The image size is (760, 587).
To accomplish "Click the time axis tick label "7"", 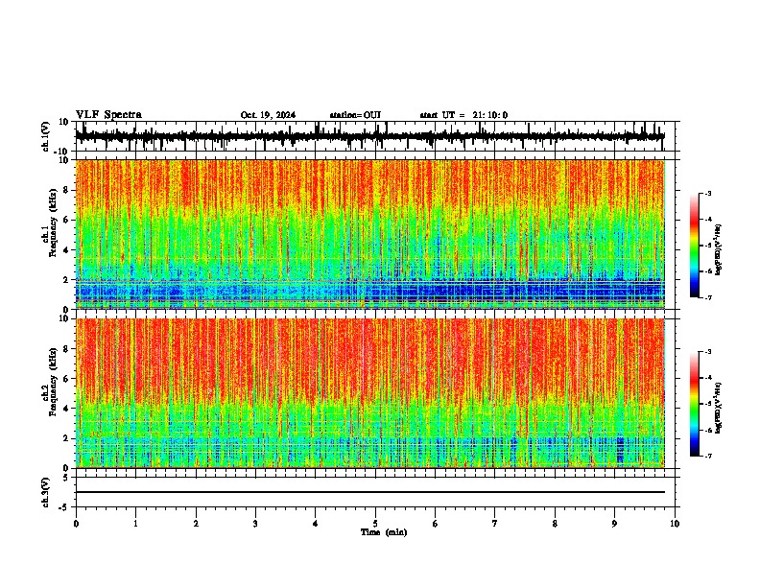I will click(x=495, y=524).
